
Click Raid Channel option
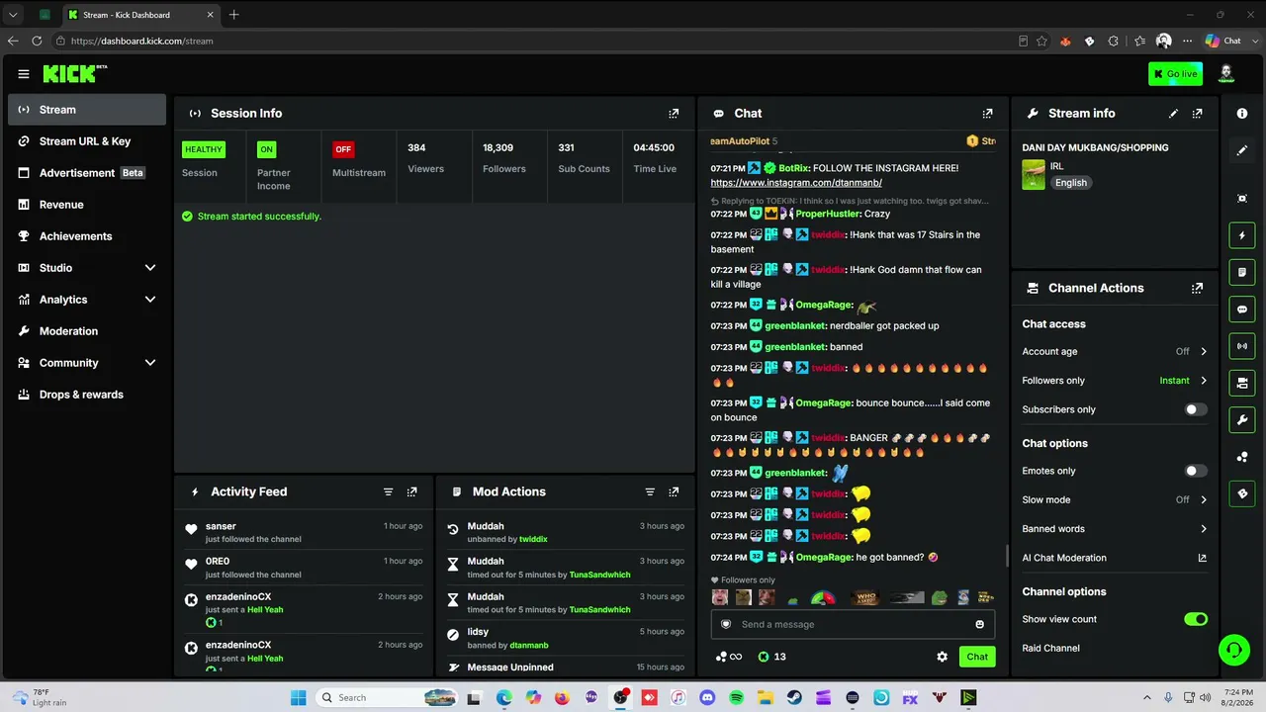coord(1050,649)
